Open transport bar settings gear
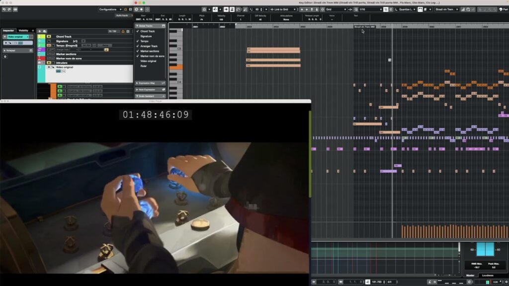This screenshot has width=509, height=286. pyautogui.click(x=507, y=282)
